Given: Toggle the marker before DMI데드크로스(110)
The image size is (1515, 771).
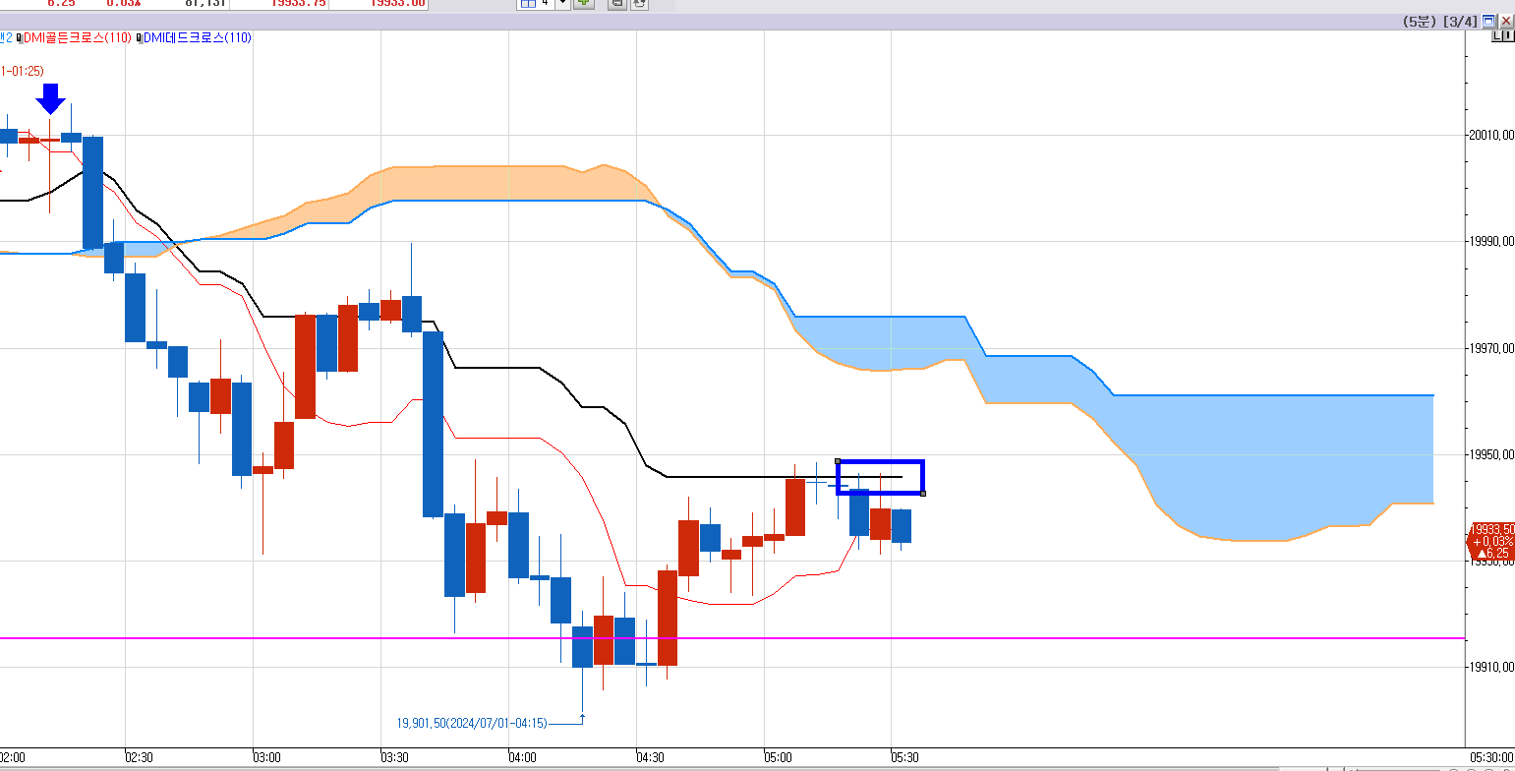Looking at the screenshot, I should tap(139, 38).
